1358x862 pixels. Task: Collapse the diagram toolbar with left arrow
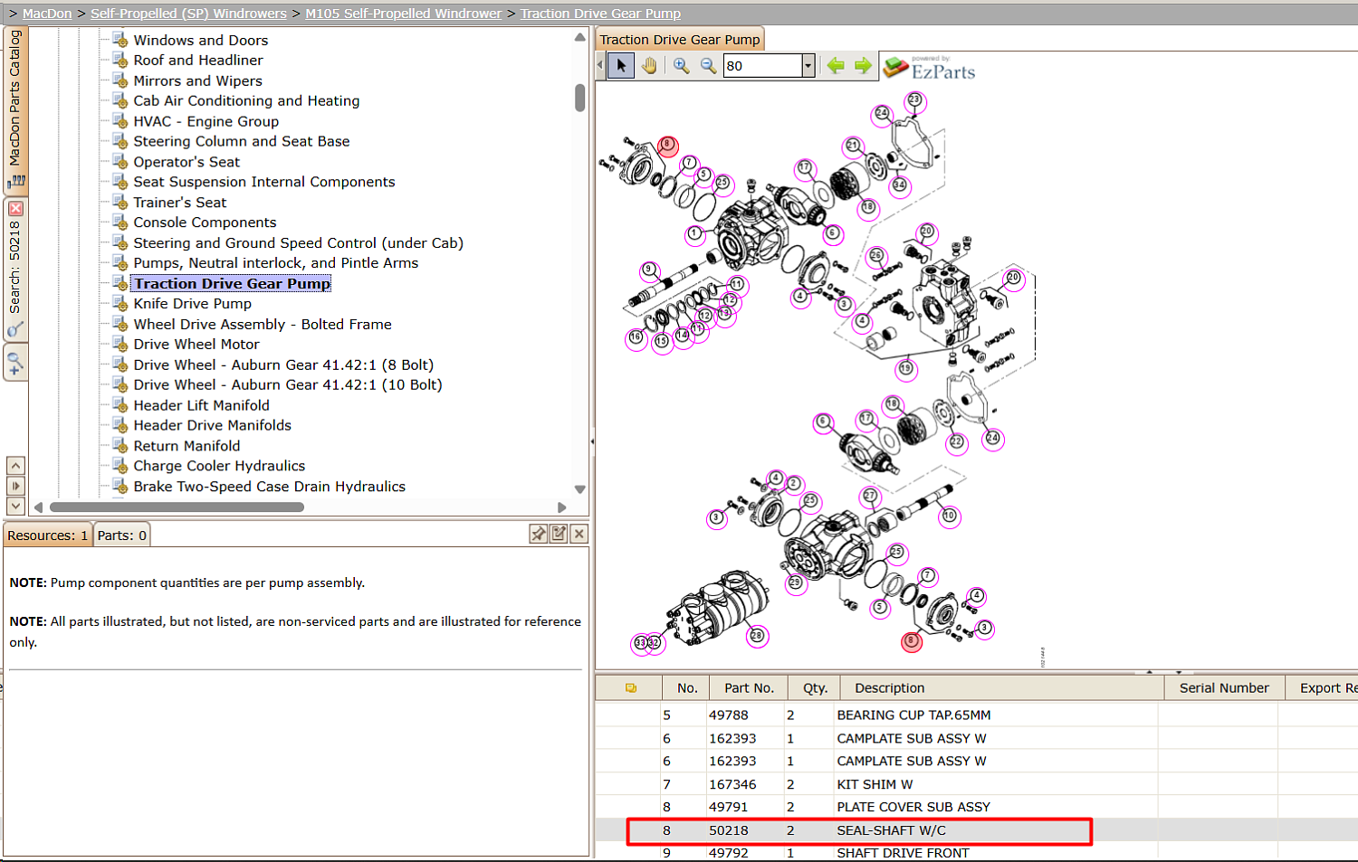pyautogui.click(x=600, y=65)
